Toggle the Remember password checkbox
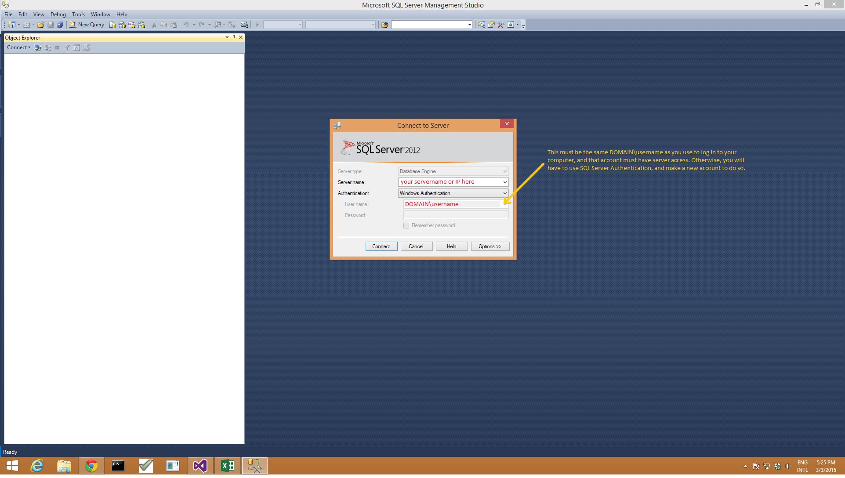The width and height of the screenshot is (845, 478). [406, 226]
